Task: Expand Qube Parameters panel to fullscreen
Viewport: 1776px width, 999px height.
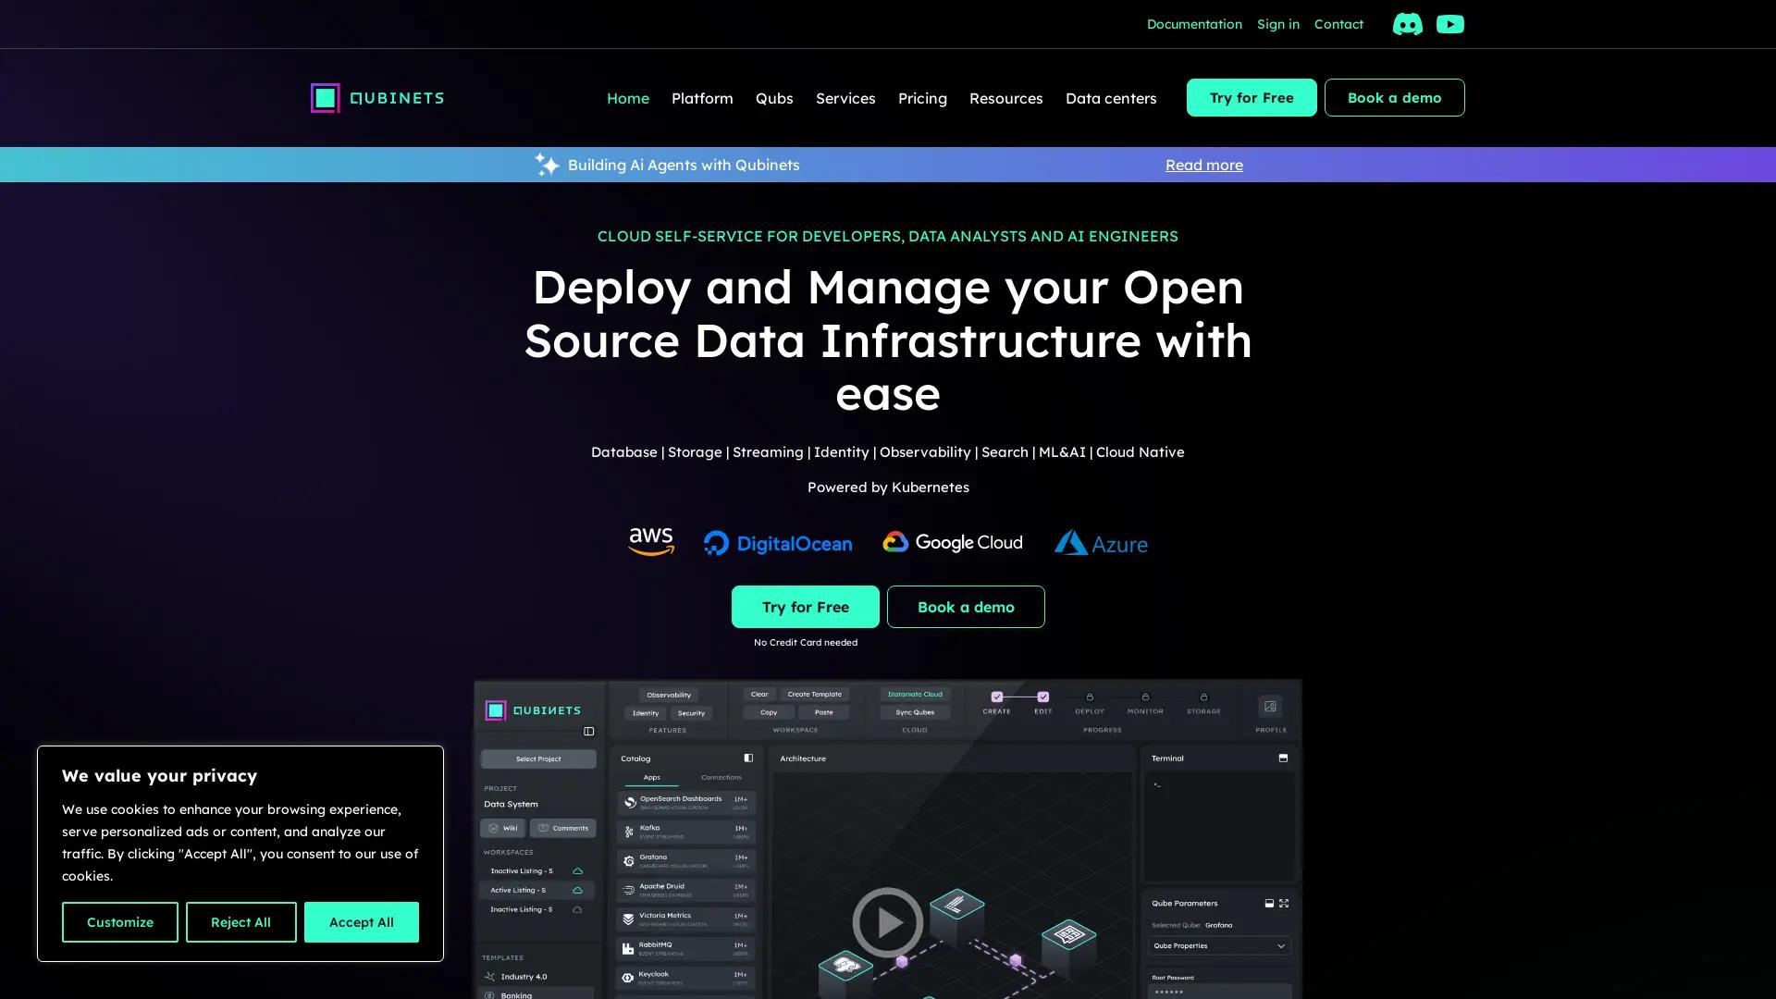Action: 1284,904
